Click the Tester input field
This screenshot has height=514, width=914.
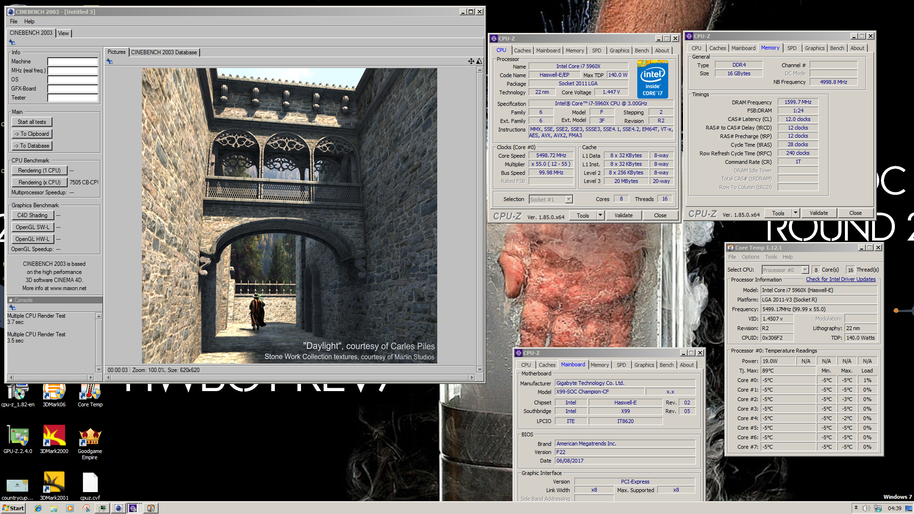(72, 98)
